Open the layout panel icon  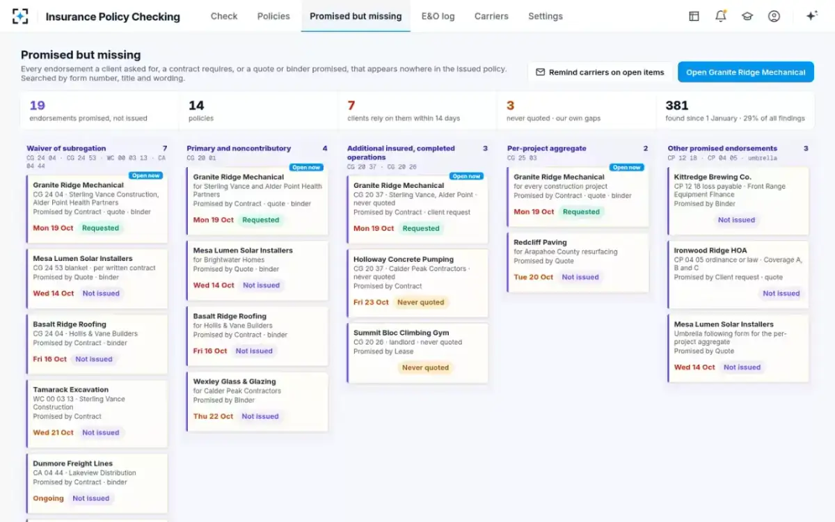pos(694,16)
